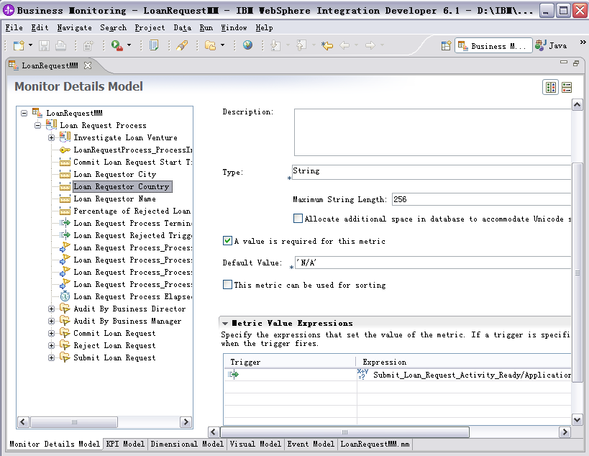Click the Type field showing String

[x=432, y=172]
